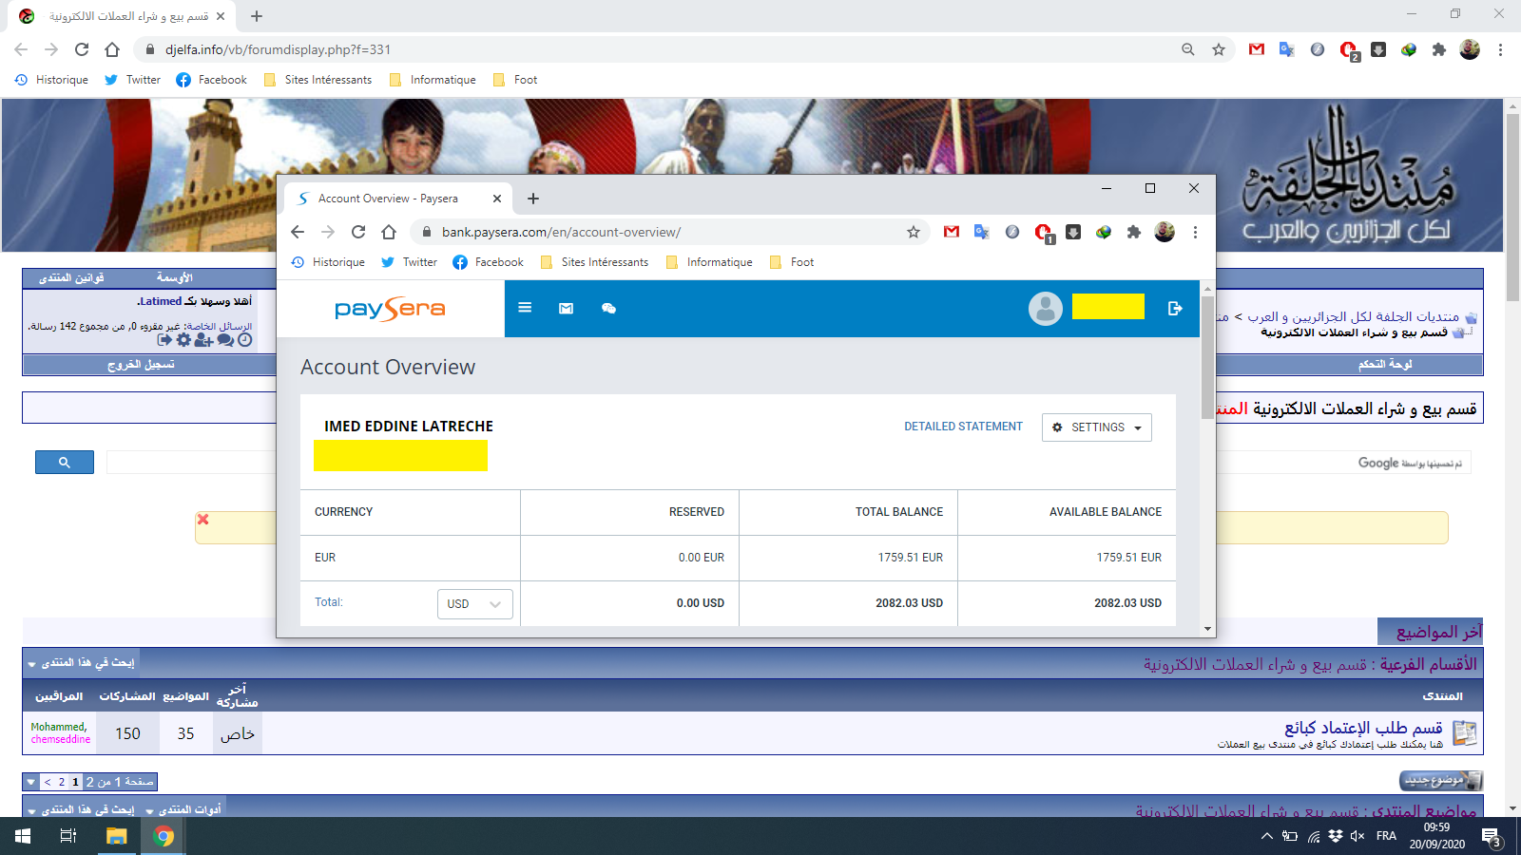1521x855 pixels.
Task: Click Paysera page vertical scrollbar
Action: point(1207,357)
